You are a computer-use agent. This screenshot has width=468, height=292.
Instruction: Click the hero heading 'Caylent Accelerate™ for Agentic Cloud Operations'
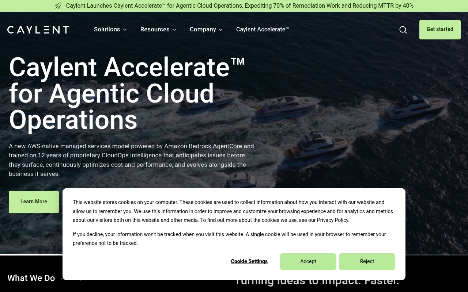[127, 94]
